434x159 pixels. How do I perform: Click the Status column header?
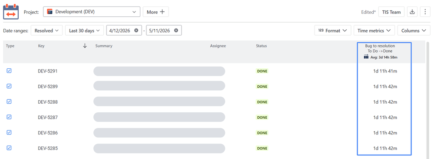262,46
